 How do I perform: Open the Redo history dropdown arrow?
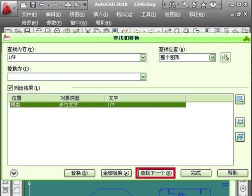point(61,6)
